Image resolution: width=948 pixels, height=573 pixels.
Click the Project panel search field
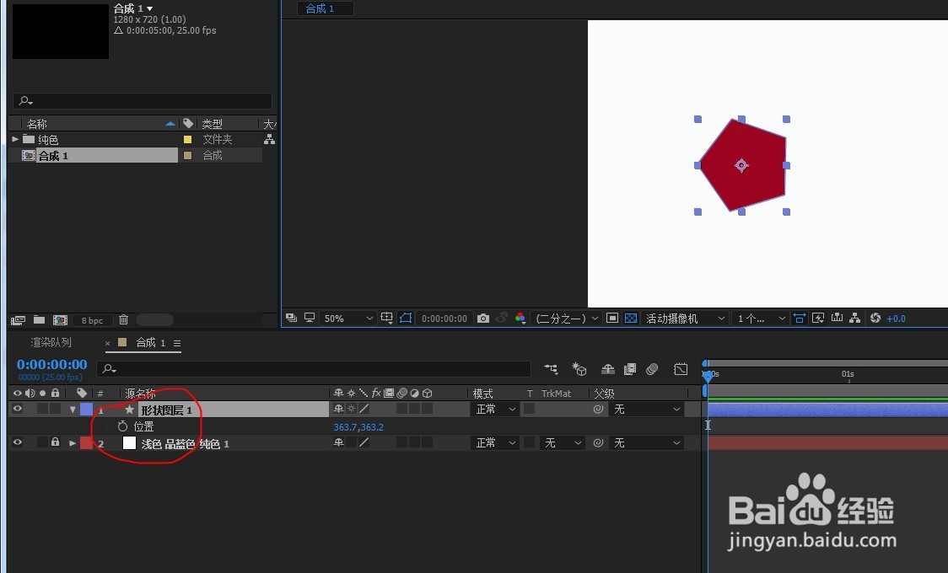coord(142,100)
